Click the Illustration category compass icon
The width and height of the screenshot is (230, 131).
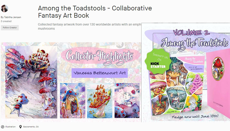click(2, 127)
